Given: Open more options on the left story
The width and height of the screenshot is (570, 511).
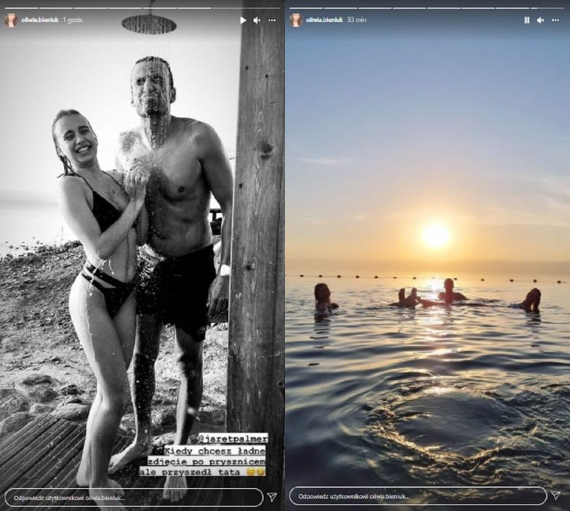Looking at the screenshot, I should coord(272,20).
